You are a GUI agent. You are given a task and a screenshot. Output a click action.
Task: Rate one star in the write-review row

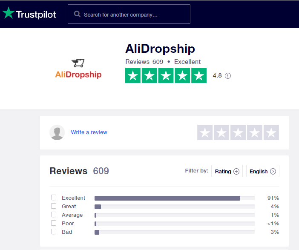(205, 132)
